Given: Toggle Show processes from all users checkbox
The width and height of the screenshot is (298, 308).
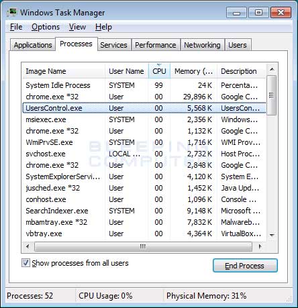Looking at the screenshot, I should pyautogui.click(x=26, y=263).
